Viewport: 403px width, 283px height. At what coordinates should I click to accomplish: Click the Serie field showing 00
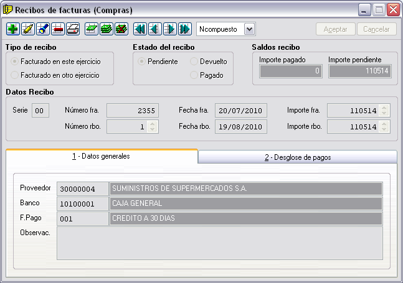pyautogui.click(x=40, y=111)
